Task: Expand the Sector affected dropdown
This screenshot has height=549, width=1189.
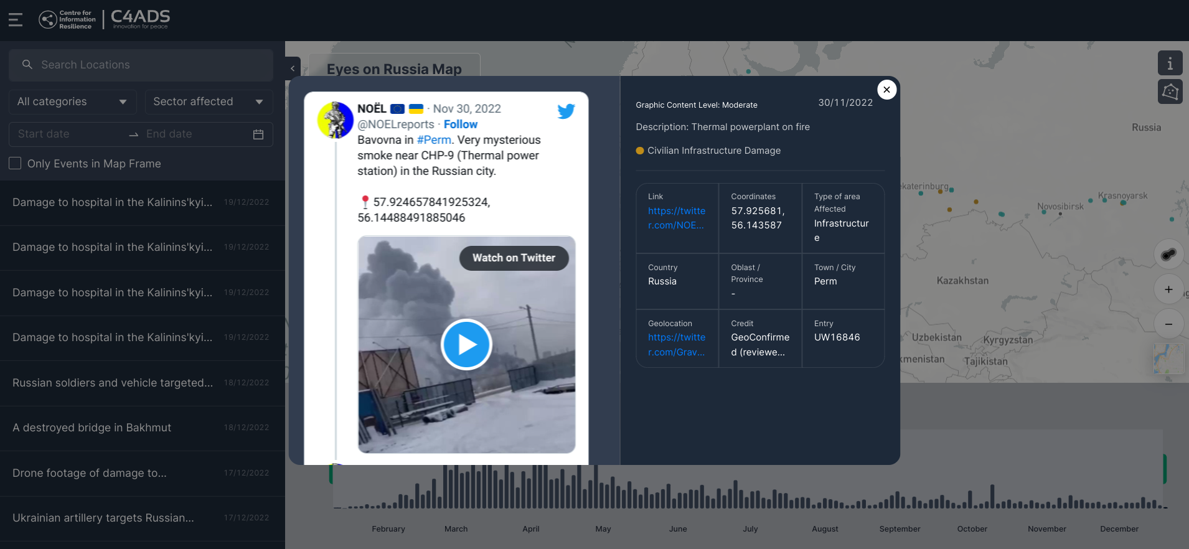Action: pos(208,102)
